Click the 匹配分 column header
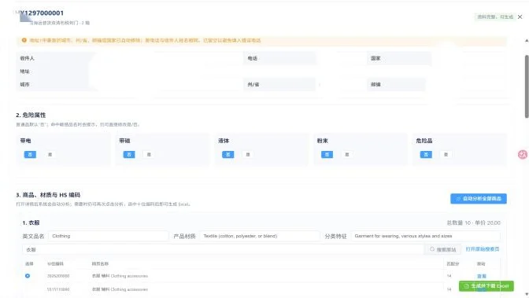529x298 pixels. pyautogui.click(x=453, y=263)
